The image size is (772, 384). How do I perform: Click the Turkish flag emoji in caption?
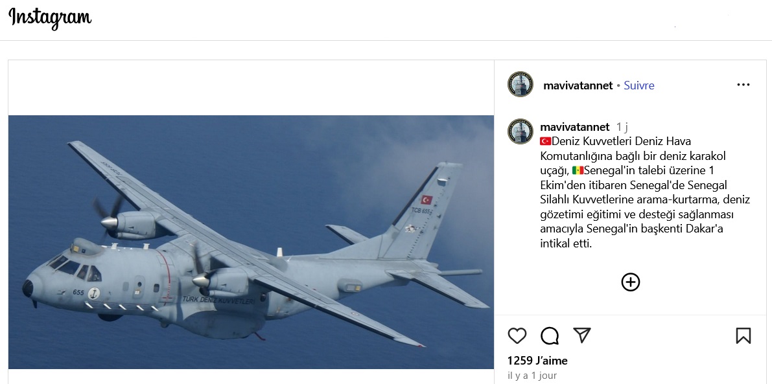(546, 142)
